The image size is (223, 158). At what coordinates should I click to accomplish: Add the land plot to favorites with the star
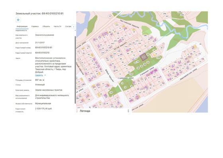(18, 20)
